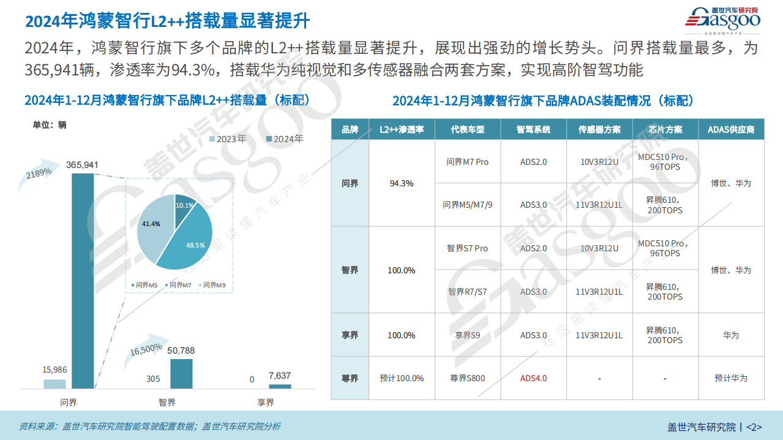Click the page number <2> in footer
783x440 pixels.
point(755,427)
